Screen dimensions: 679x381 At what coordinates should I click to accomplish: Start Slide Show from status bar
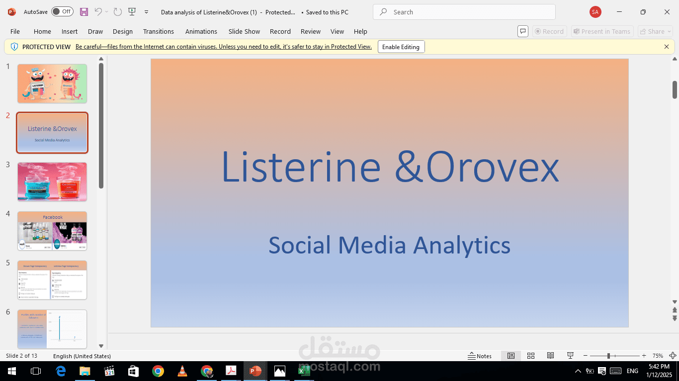[x=571, y=356]
